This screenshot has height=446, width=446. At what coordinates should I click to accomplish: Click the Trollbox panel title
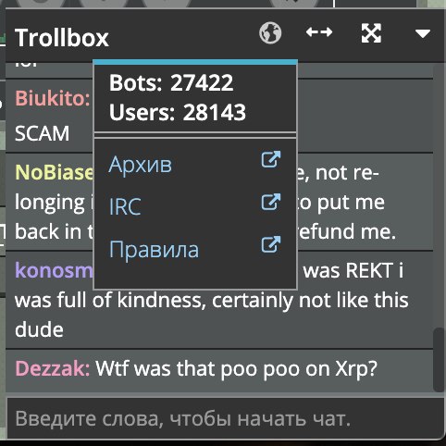[62, 38]
